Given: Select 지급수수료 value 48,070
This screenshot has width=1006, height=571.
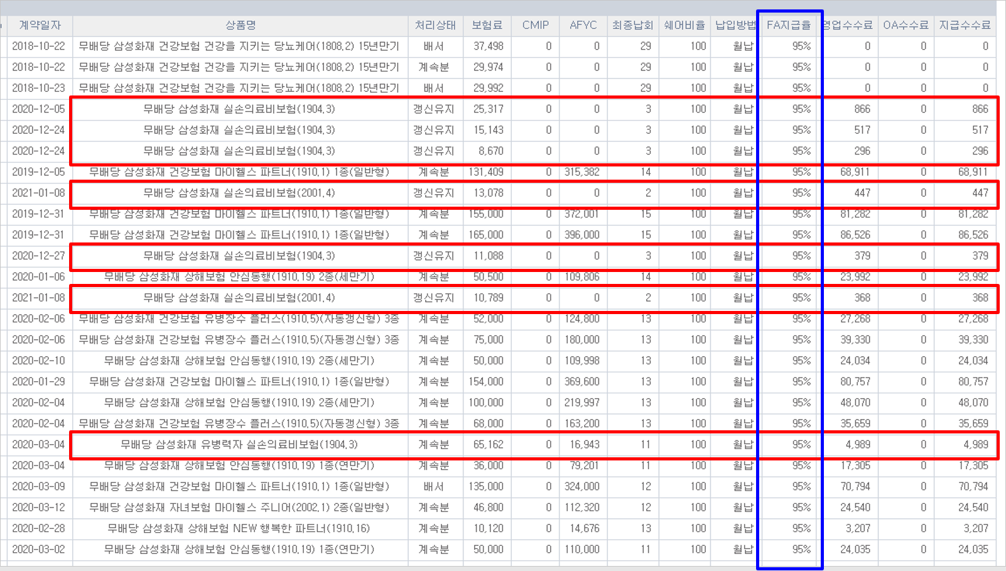Looking at the screenshot, I should [x=973, y=403].
